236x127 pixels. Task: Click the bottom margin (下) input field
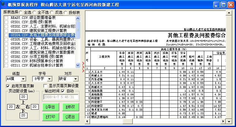point(23,115)
